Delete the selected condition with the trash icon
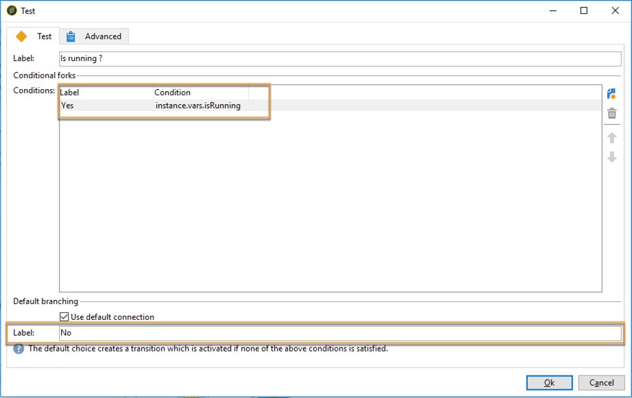The height and width of the screenshot is (398, 632). pos(612,113)
